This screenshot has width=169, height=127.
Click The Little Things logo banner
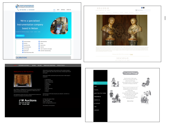pos(130,73)
